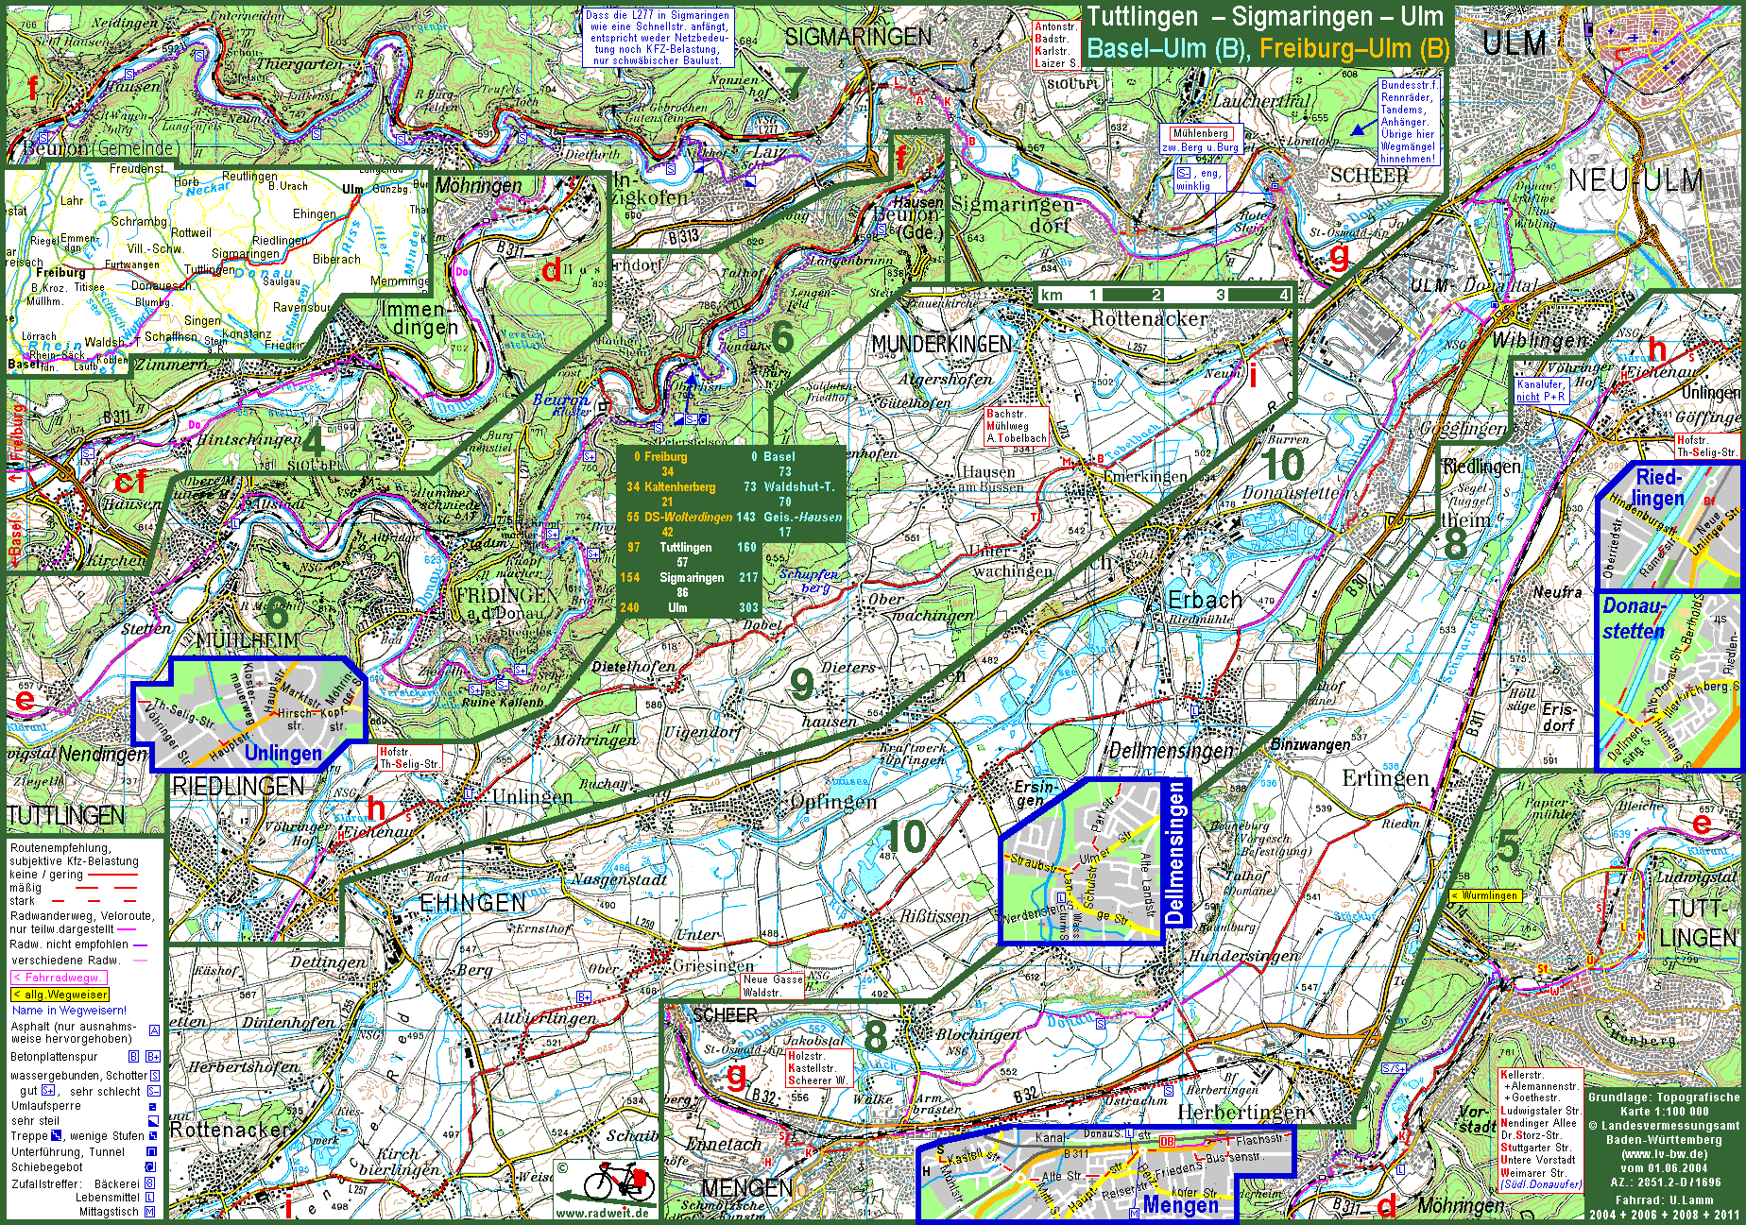
Task: Click the Lebensmittel 'L' legend symbol
Action: point(149,1198)
